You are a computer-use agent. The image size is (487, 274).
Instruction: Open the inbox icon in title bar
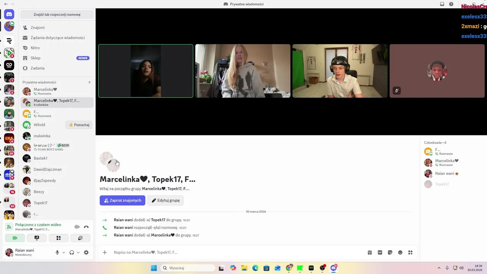pyautogui.click(x=442, y=4)
